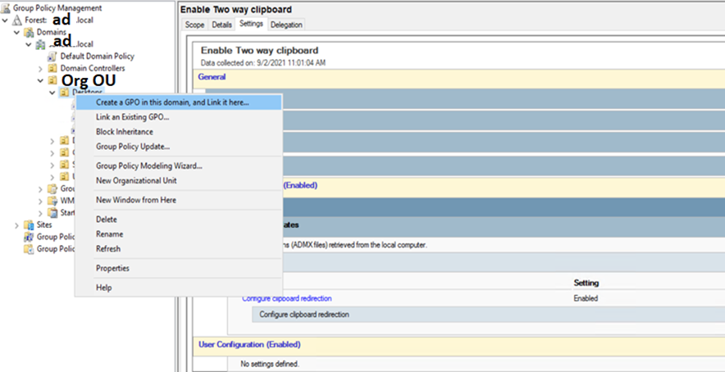Open Group Policy Modeling Wizard
Screen dimensions: 725x372
(x=148, y=166)
